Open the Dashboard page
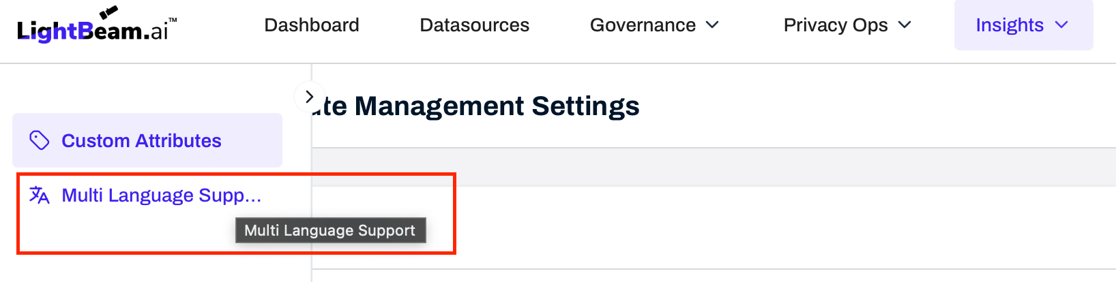 click(x=312, y=25)
